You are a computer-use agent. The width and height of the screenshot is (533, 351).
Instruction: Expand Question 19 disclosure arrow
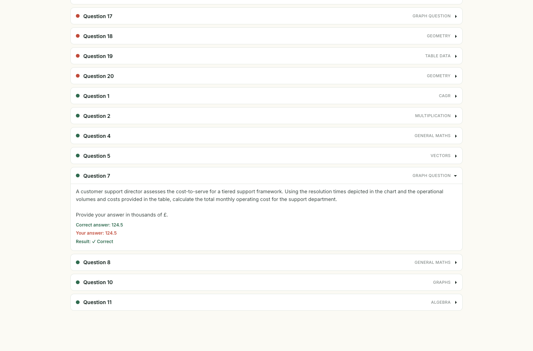[456, 56]
